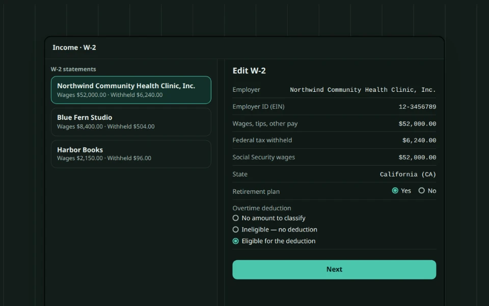
Task: Open the Blue Fern Studio W-2 statement
Action: 131,122
